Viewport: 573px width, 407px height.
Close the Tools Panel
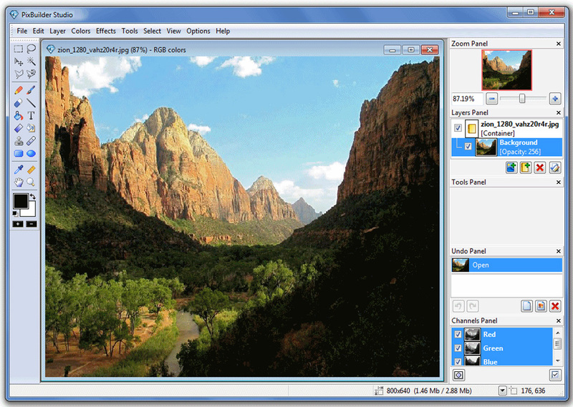(559, 182)
